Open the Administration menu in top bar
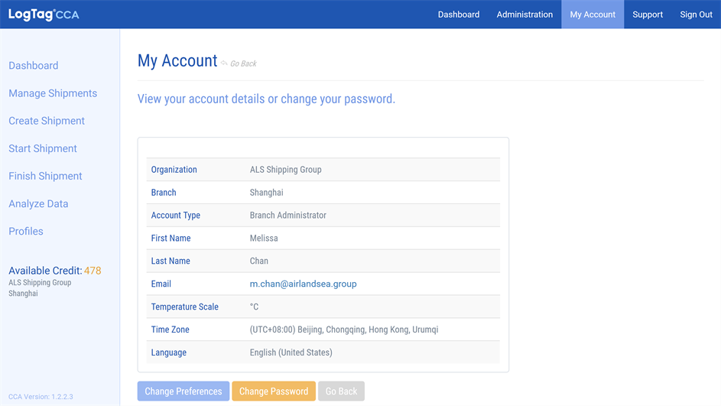721x406 pixels. (x=525, y=15)
